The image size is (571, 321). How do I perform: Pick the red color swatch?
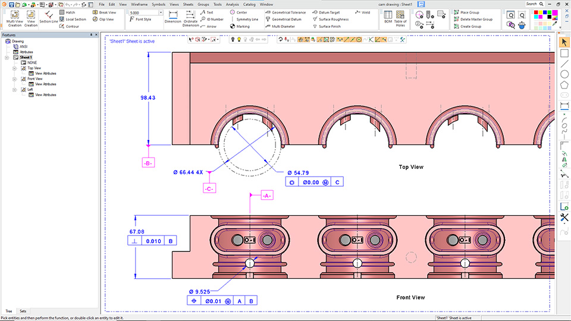(536, 12)
